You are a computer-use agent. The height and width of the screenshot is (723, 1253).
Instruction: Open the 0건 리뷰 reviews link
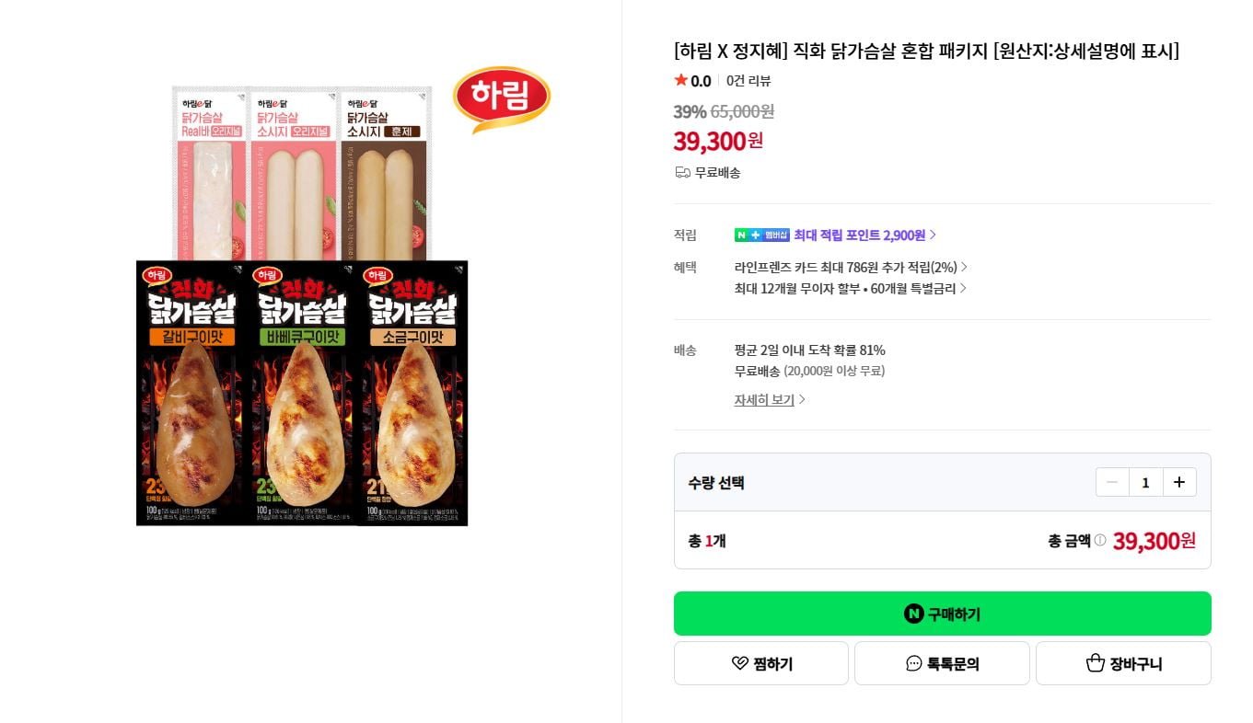click(748, 81)
